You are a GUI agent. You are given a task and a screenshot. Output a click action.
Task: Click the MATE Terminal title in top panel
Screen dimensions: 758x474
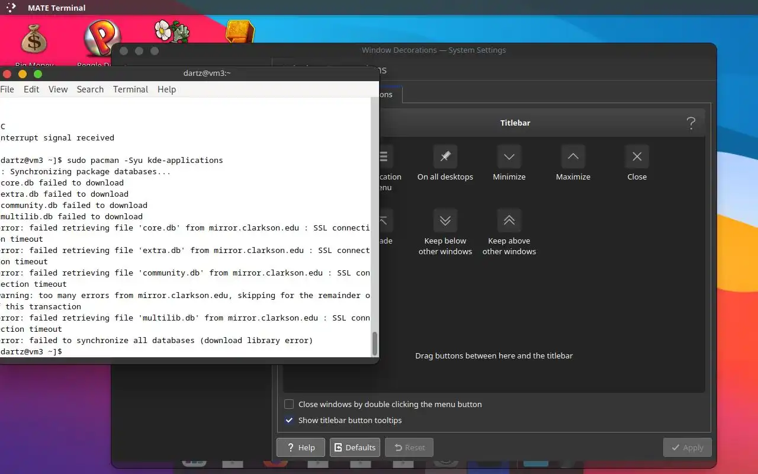(57, 8)
